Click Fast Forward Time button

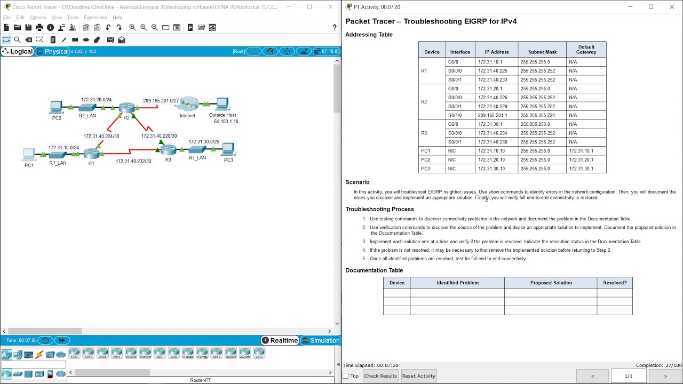[x=62, y=340]
